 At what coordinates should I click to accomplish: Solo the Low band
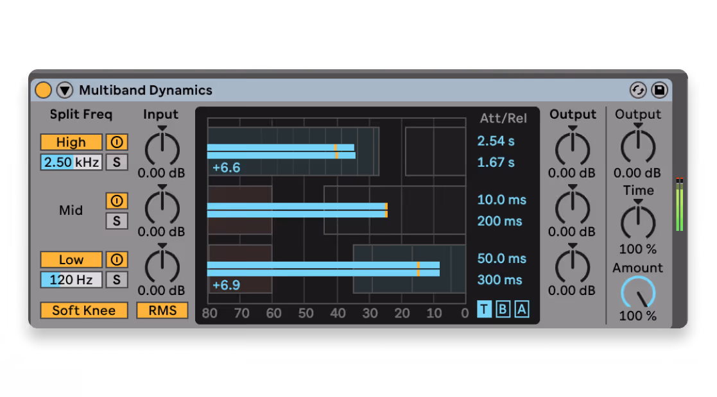(117, 280)
